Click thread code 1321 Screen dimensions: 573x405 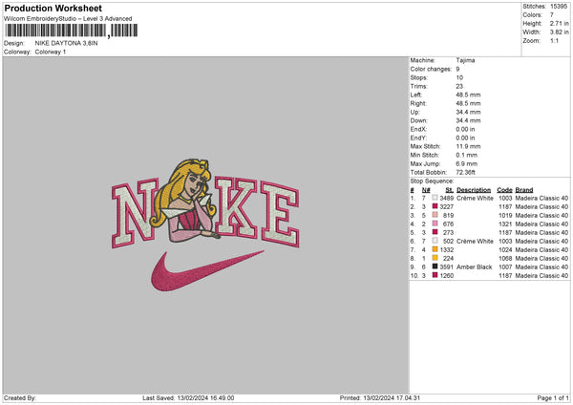pyautogui.click(x=505, y=224)
